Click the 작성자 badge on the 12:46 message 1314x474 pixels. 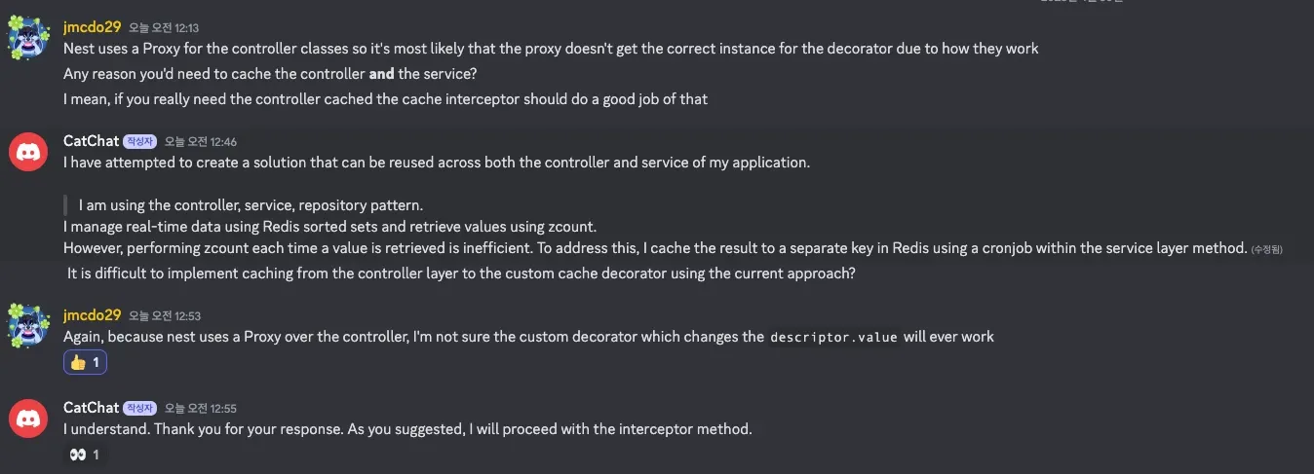pos(140,142)
